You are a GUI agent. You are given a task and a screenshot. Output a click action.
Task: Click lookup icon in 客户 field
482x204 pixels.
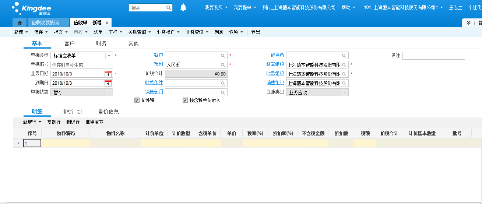coord(223,56)
